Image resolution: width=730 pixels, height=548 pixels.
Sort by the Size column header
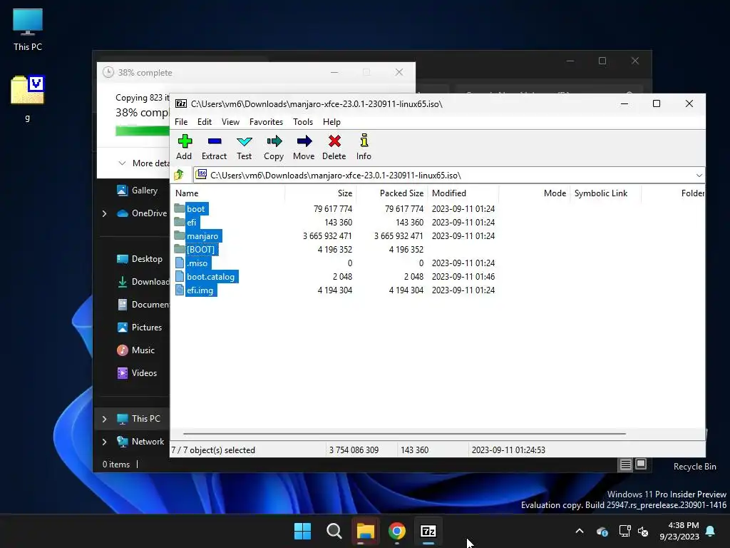click(320, 193)
